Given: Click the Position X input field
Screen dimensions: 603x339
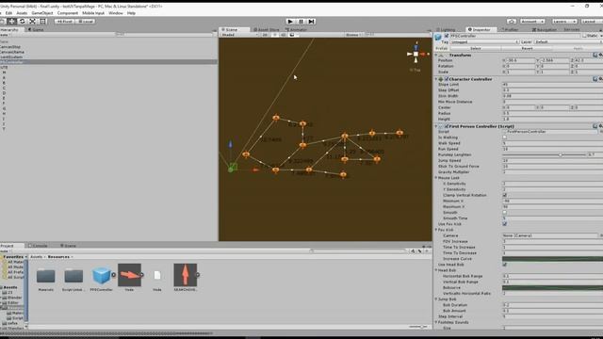Looking at the screenshot, I should coord(521,60).
